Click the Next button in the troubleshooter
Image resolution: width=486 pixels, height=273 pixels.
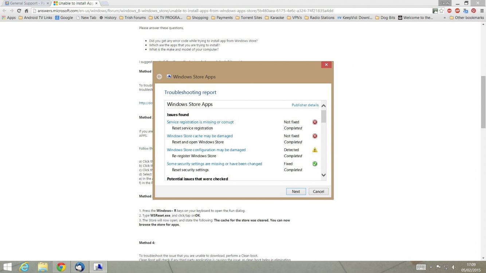point(296,191)
